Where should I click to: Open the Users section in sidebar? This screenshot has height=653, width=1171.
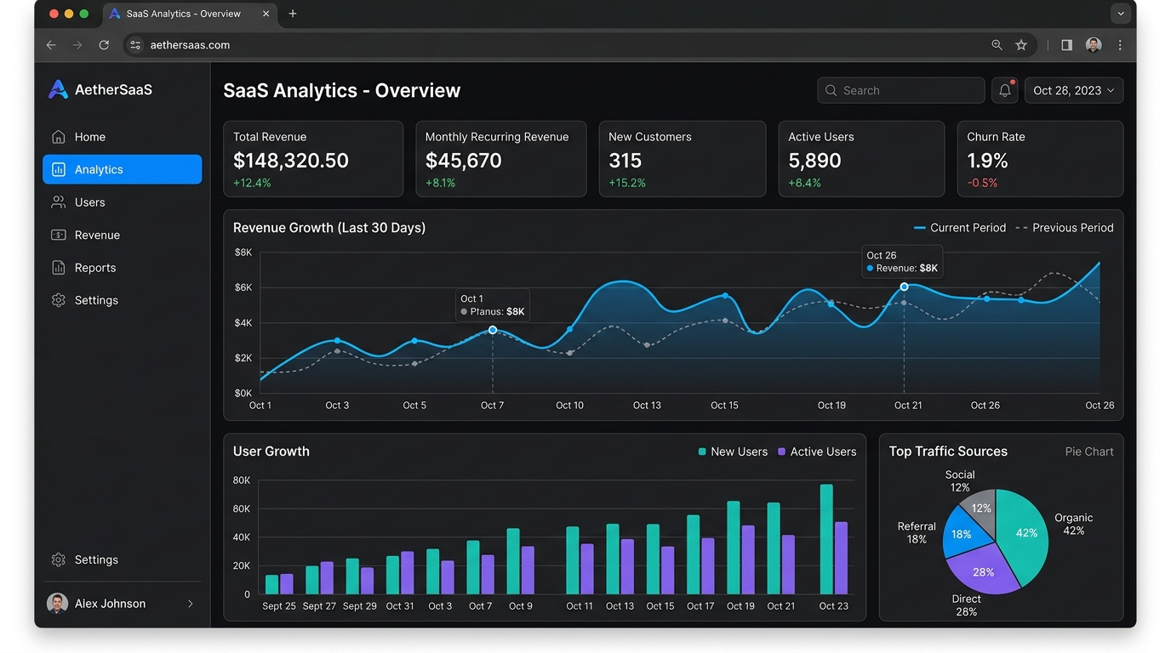point(123,202)
